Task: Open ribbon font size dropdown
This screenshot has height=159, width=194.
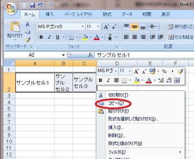Action: pyautogui.click(x=98, y=26)
